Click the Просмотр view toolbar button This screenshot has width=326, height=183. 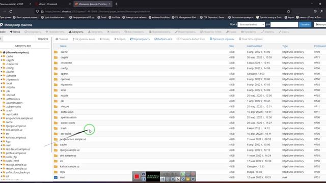click(x=249, y=32)
